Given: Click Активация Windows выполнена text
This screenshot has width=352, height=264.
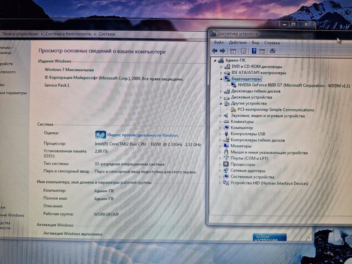Looking at the screenshot, I should (x=73, y=234).
